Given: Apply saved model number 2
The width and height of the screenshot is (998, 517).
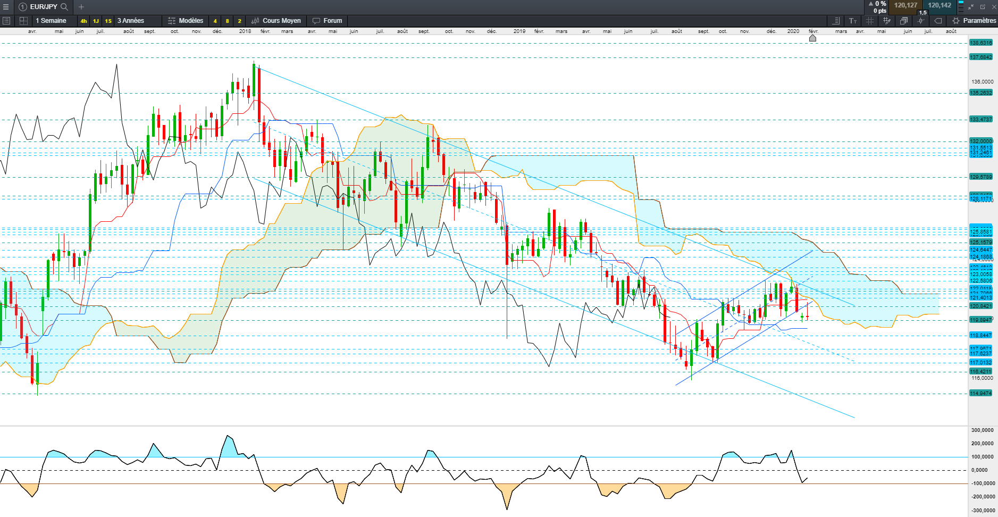Looking at the screenshot, I should click(x=239, y=21).
